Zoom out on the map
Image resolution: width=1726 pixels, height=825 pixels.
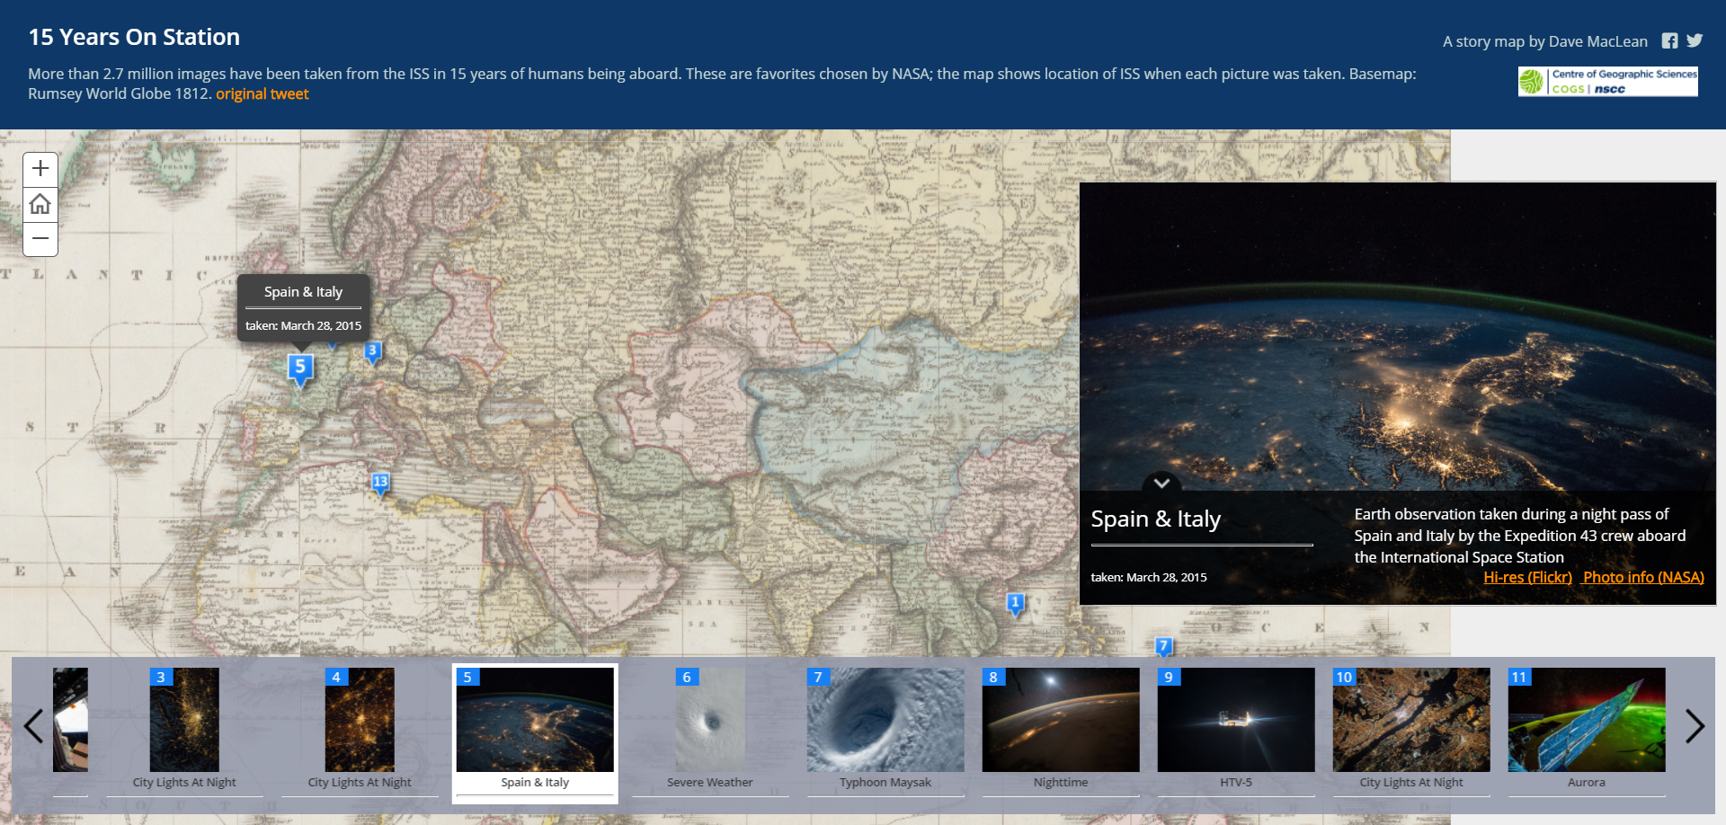pos(40,239)
